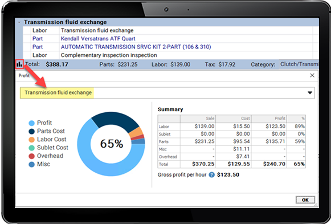Open AUTOMATIC TRANSMISSION SRVC KIT 2-PART link
331x224 pixels.
pyautogui.click(x=136, y=47)
